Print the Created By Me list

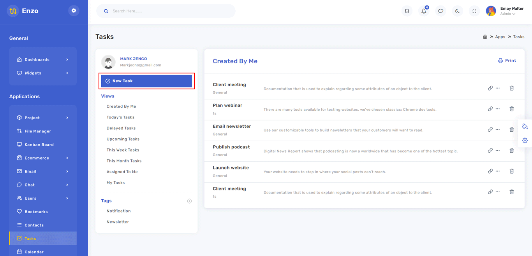coord(507,61)
